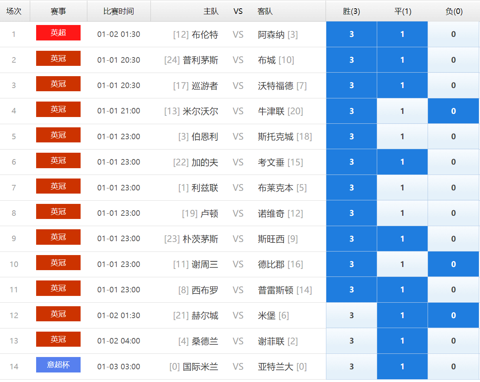
Task: Click the 平(1) column header
Action: [403, 11]
